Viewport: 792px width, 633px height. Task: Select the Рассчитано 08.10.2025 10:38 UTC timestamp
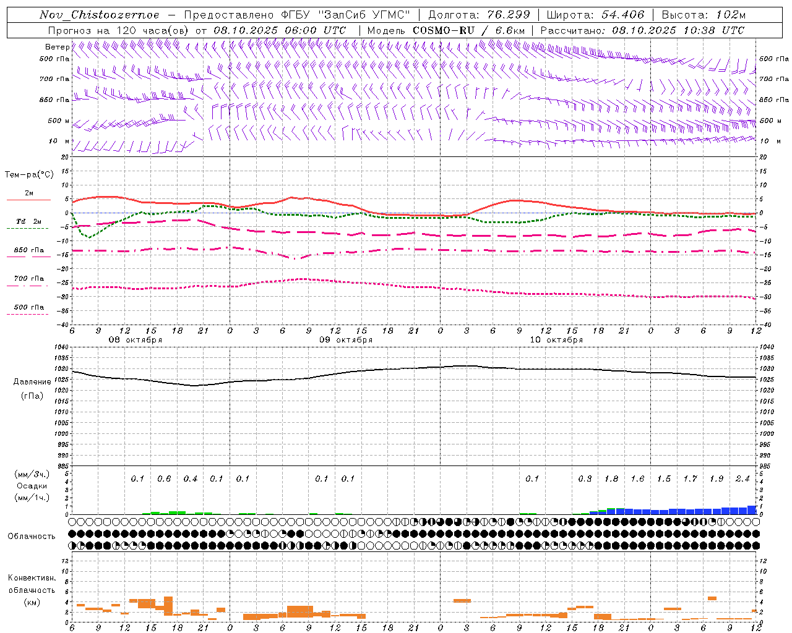[x=642, y=30]
